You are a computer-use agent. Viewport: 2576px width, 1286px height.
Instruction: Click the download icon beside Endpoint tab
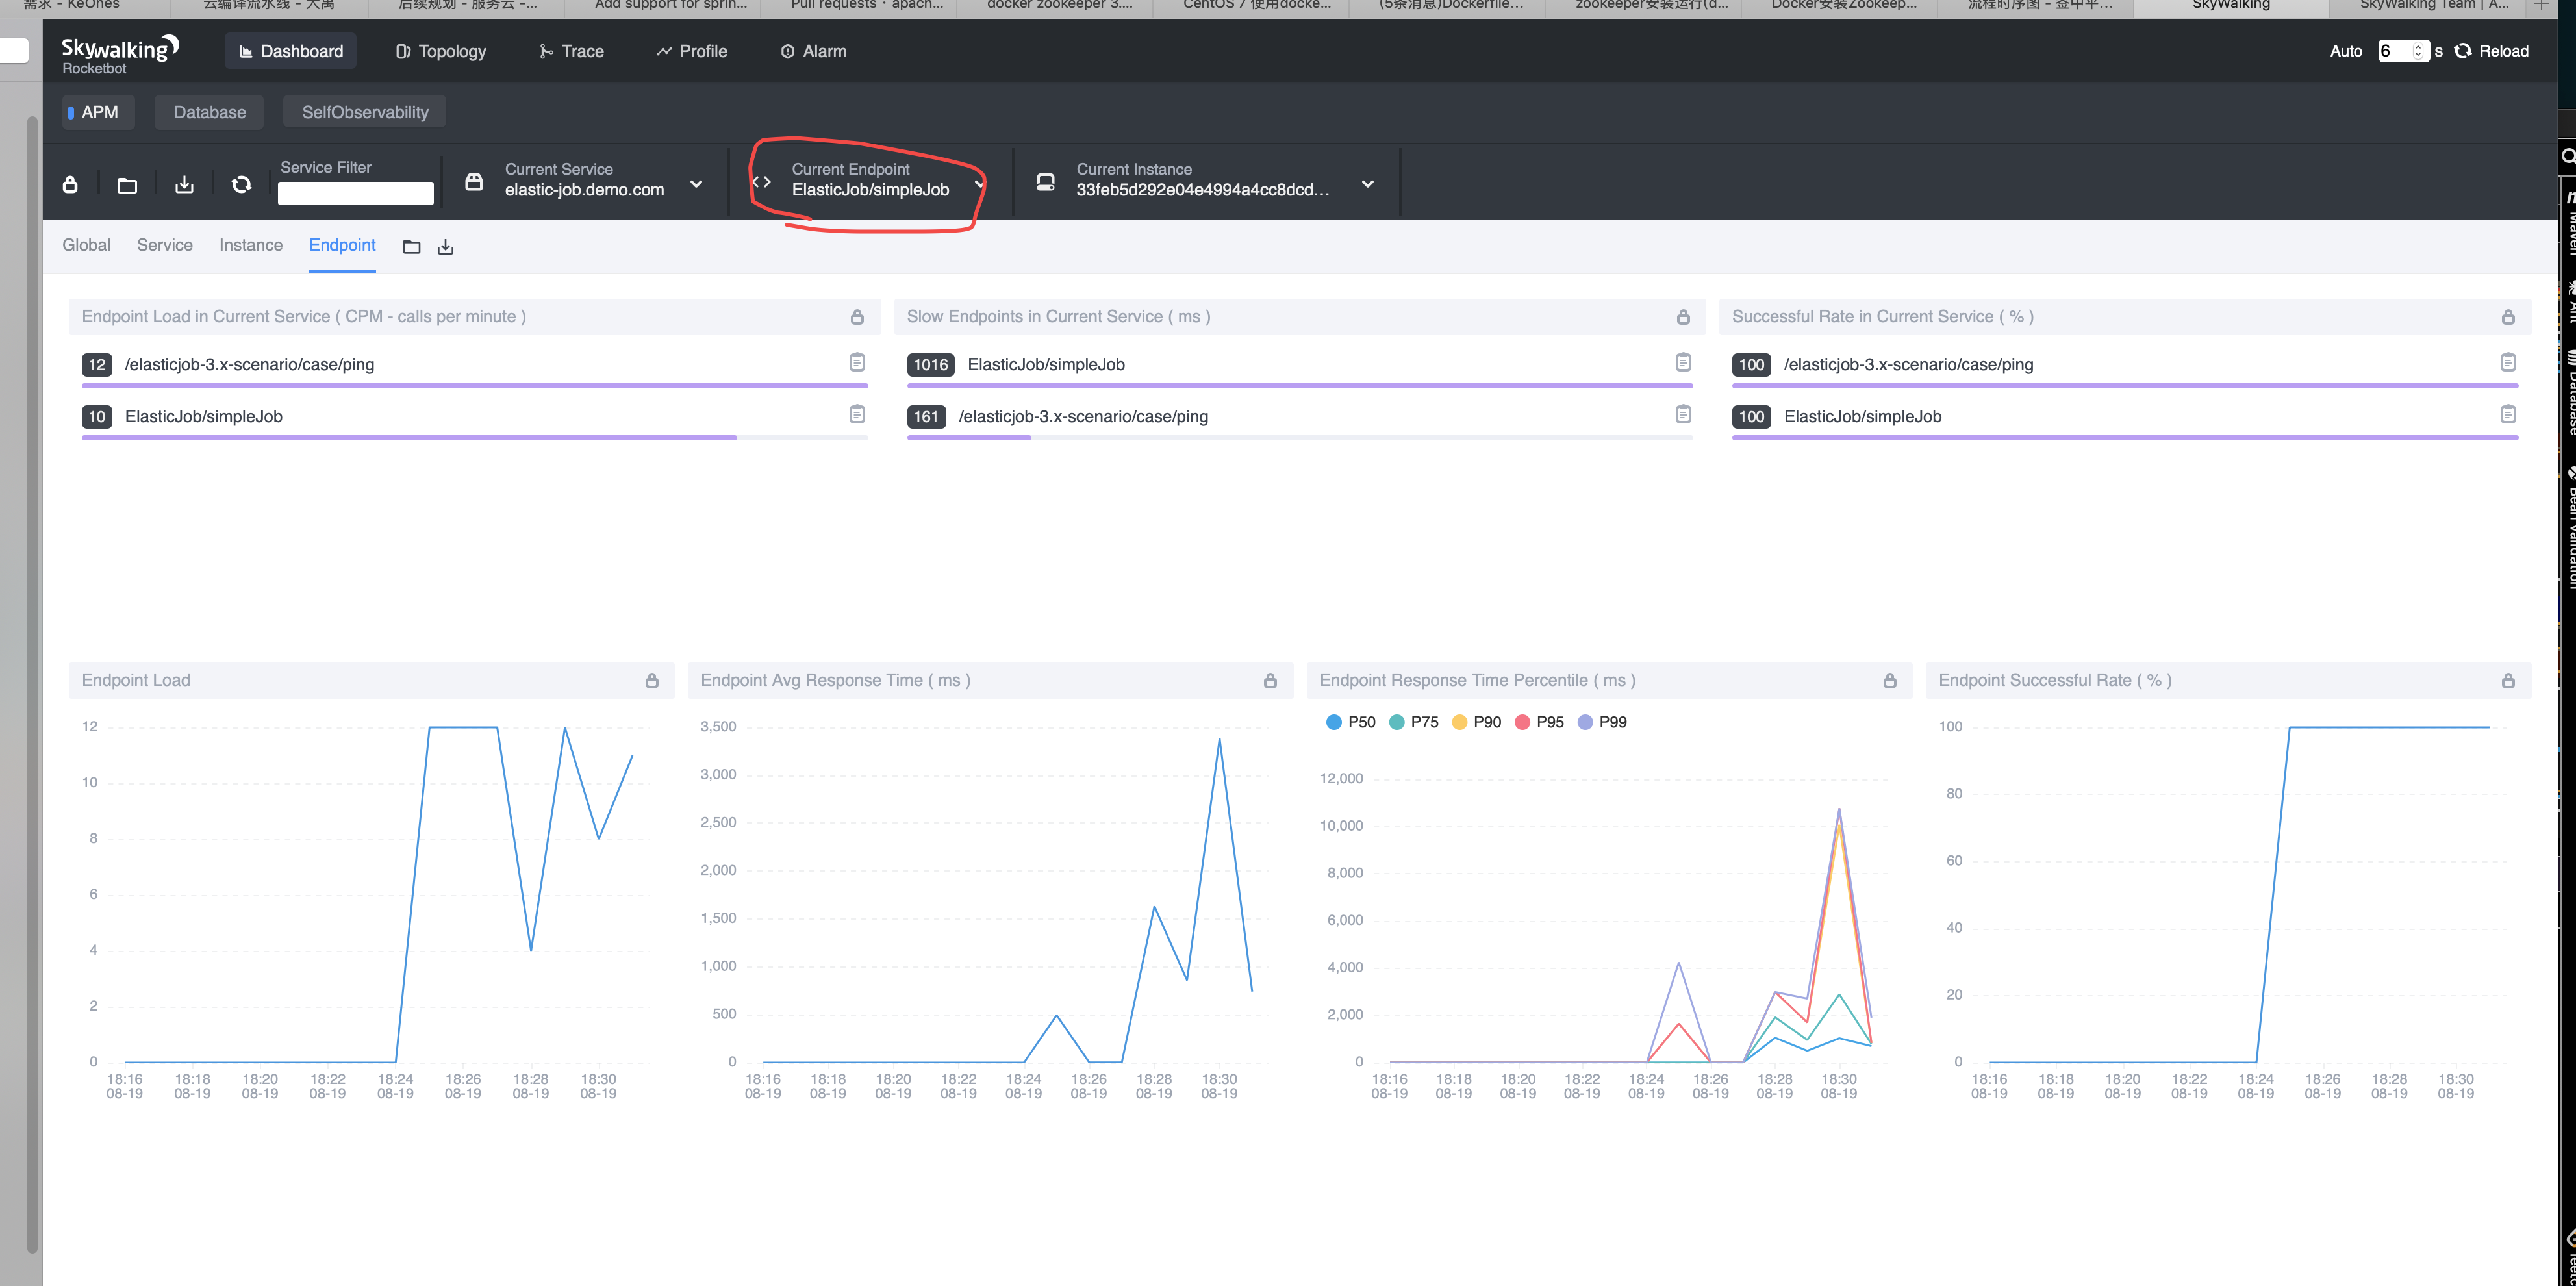click(446, 247)
